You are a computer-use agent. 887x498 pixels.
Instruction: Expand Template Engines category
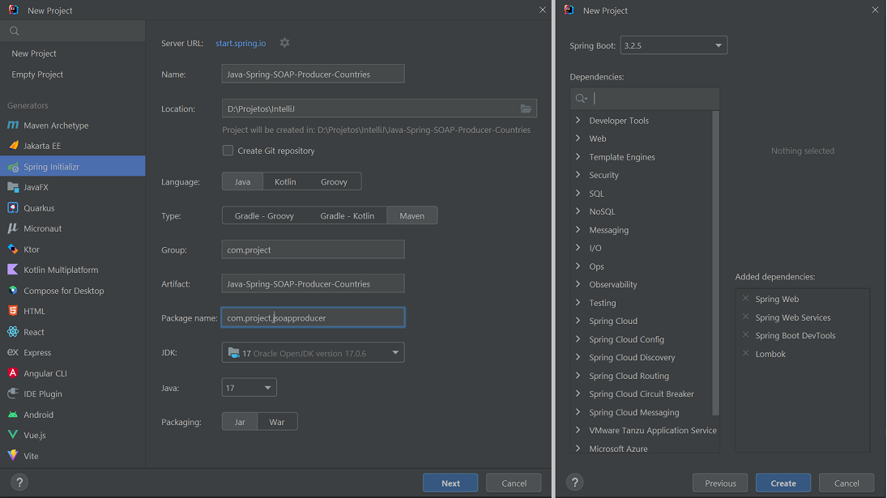[x=578, y=156]
